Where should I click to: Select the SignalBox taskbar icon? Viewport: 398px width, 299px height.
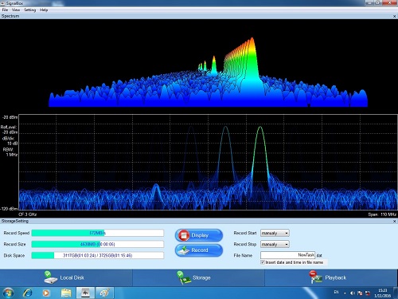pos(85,293)
